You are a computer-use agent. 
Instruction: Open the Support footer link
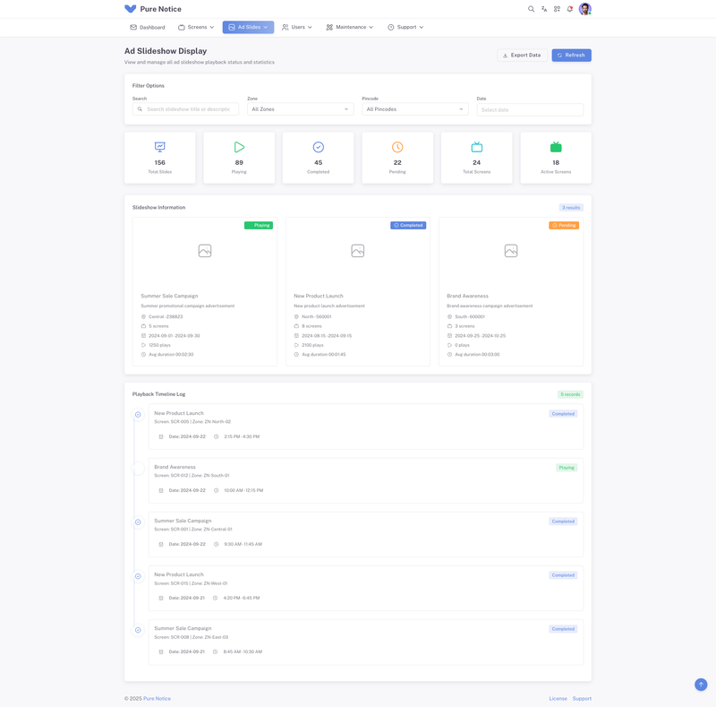point(582,699)
